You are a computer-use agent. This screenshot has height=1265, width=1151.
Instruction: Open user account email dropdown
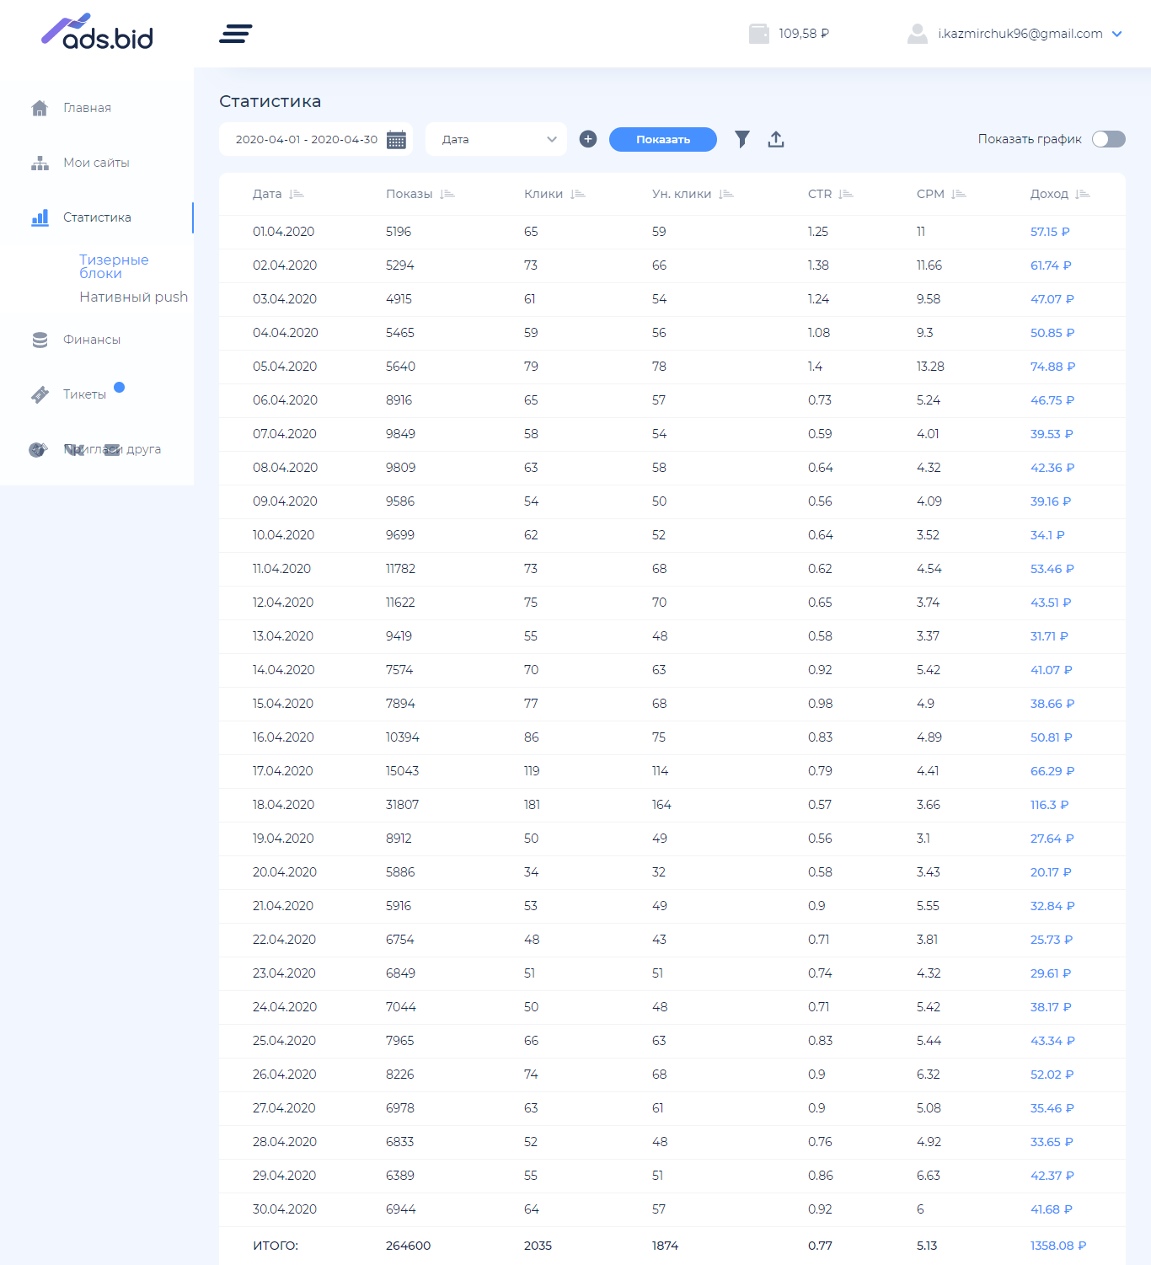pyautogui.click(x=1020, y=34)
